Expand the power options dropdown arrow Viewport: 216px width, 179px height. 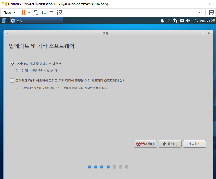pos(29,13)
